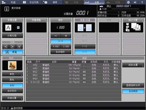Click tray 6 paper quantity level icon

[x=84, y=82]
